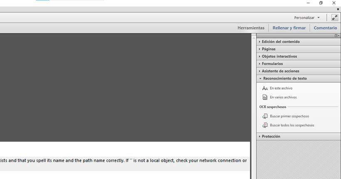Open the Personalizar dropdown
The image size is (341, 179).
[307, 17]
